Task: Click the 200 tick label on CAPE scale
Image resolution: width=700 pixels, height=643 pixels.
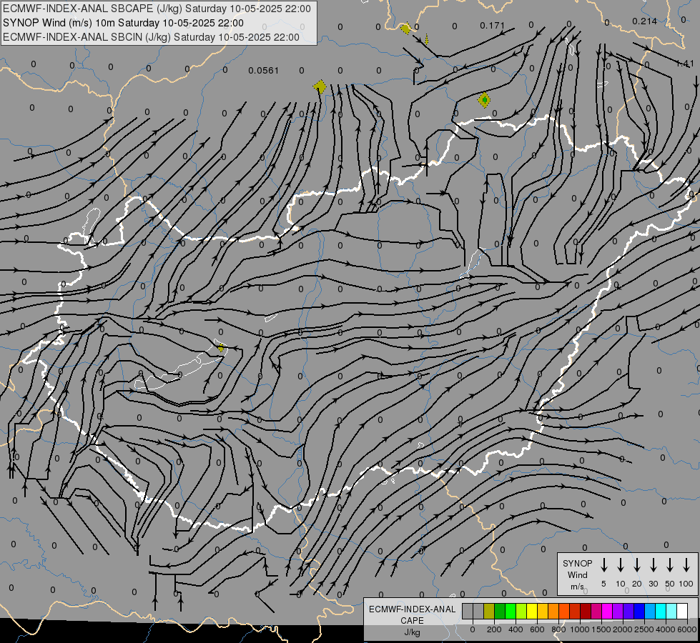Action: 494,629
